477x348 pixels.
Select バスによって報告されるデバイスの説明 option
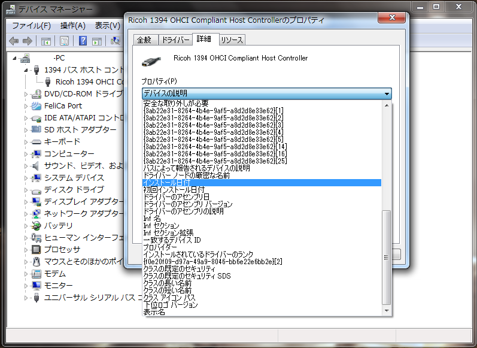click(262, 168)
